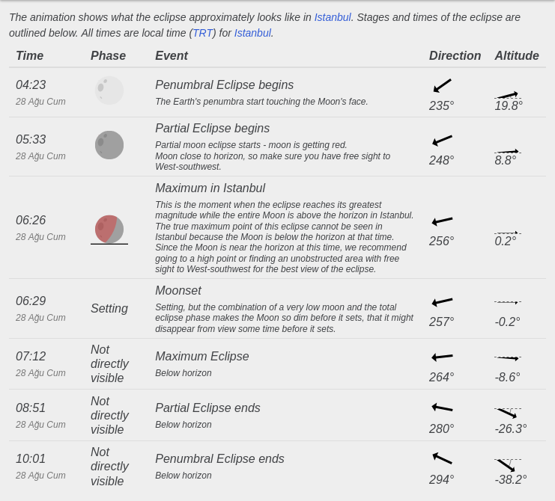Click the -26.3° altitude indicator icon
The width and height of the screenshot is (555, 501).
pos(508,413)
